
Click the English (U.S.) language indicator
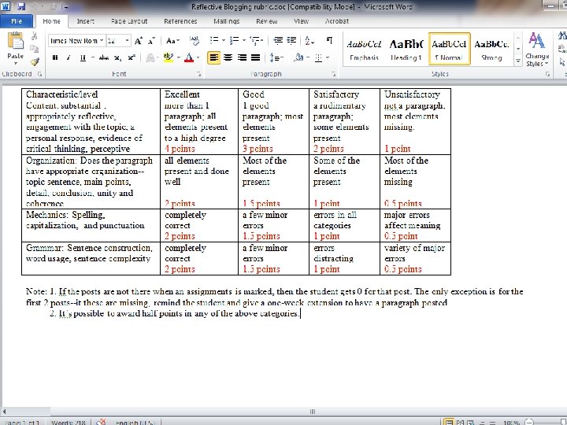[x=135, y=422]
